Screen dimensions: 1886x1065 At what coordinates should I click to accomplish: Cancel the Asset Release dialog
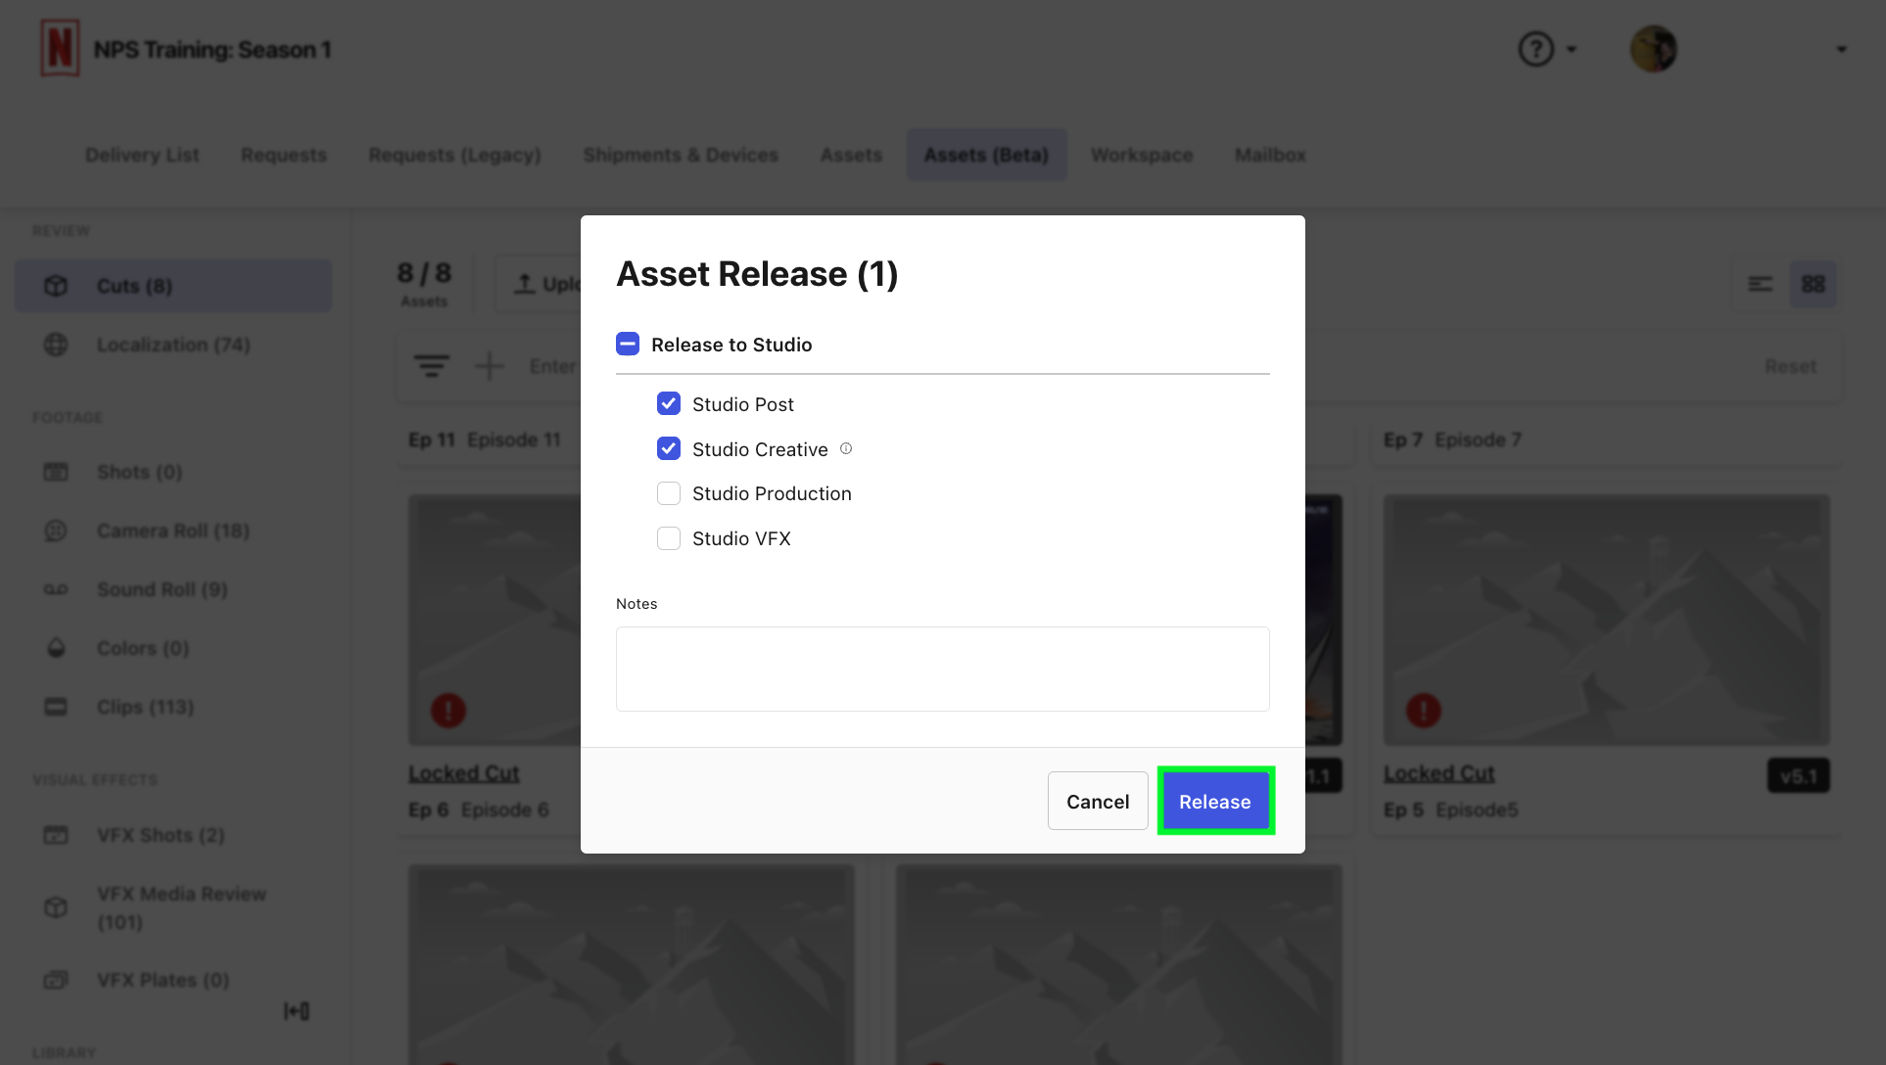coord(1098,801)
